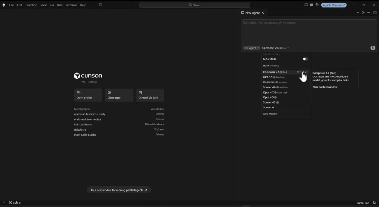Open the chat bubble icon in title bar
This screenshot has width=379, height=207.
pyautogui.click(x=311, y=5)
